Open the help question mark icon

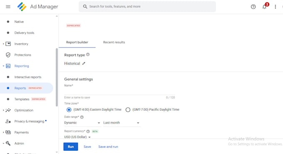(253, 7)
